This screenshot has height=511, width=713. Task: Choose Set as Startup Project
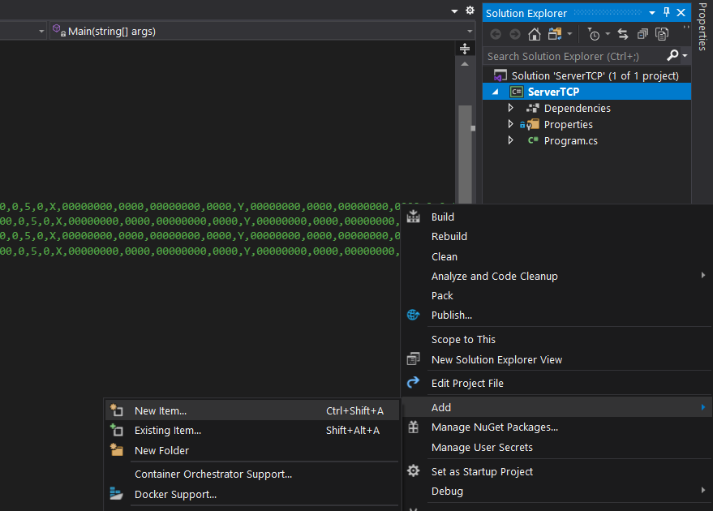point(482,470)
